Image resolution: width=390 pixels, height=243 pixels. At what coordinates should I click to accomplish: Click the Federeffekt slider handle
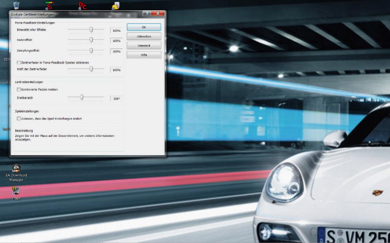(91, 40)
